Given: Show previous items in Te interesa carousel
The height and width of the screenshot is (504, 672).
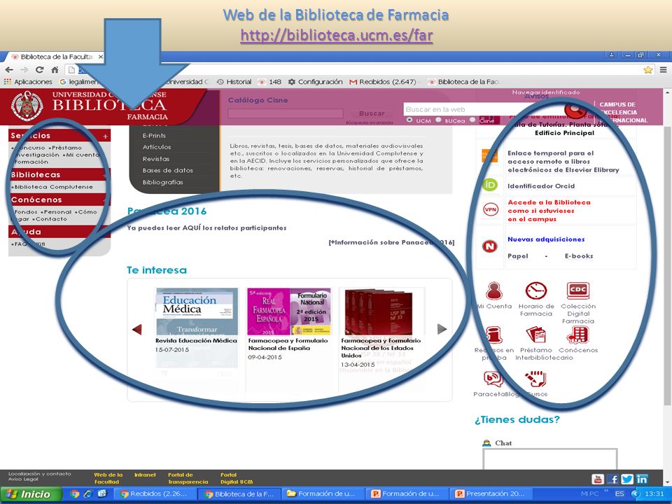Looking at the screenshot, I should 136,329.
